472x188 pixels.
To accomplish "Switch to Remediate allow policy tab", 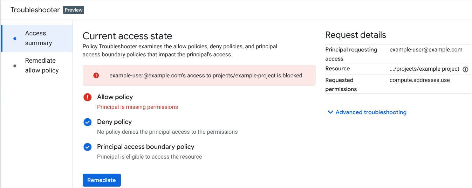I will pos(42,65).
